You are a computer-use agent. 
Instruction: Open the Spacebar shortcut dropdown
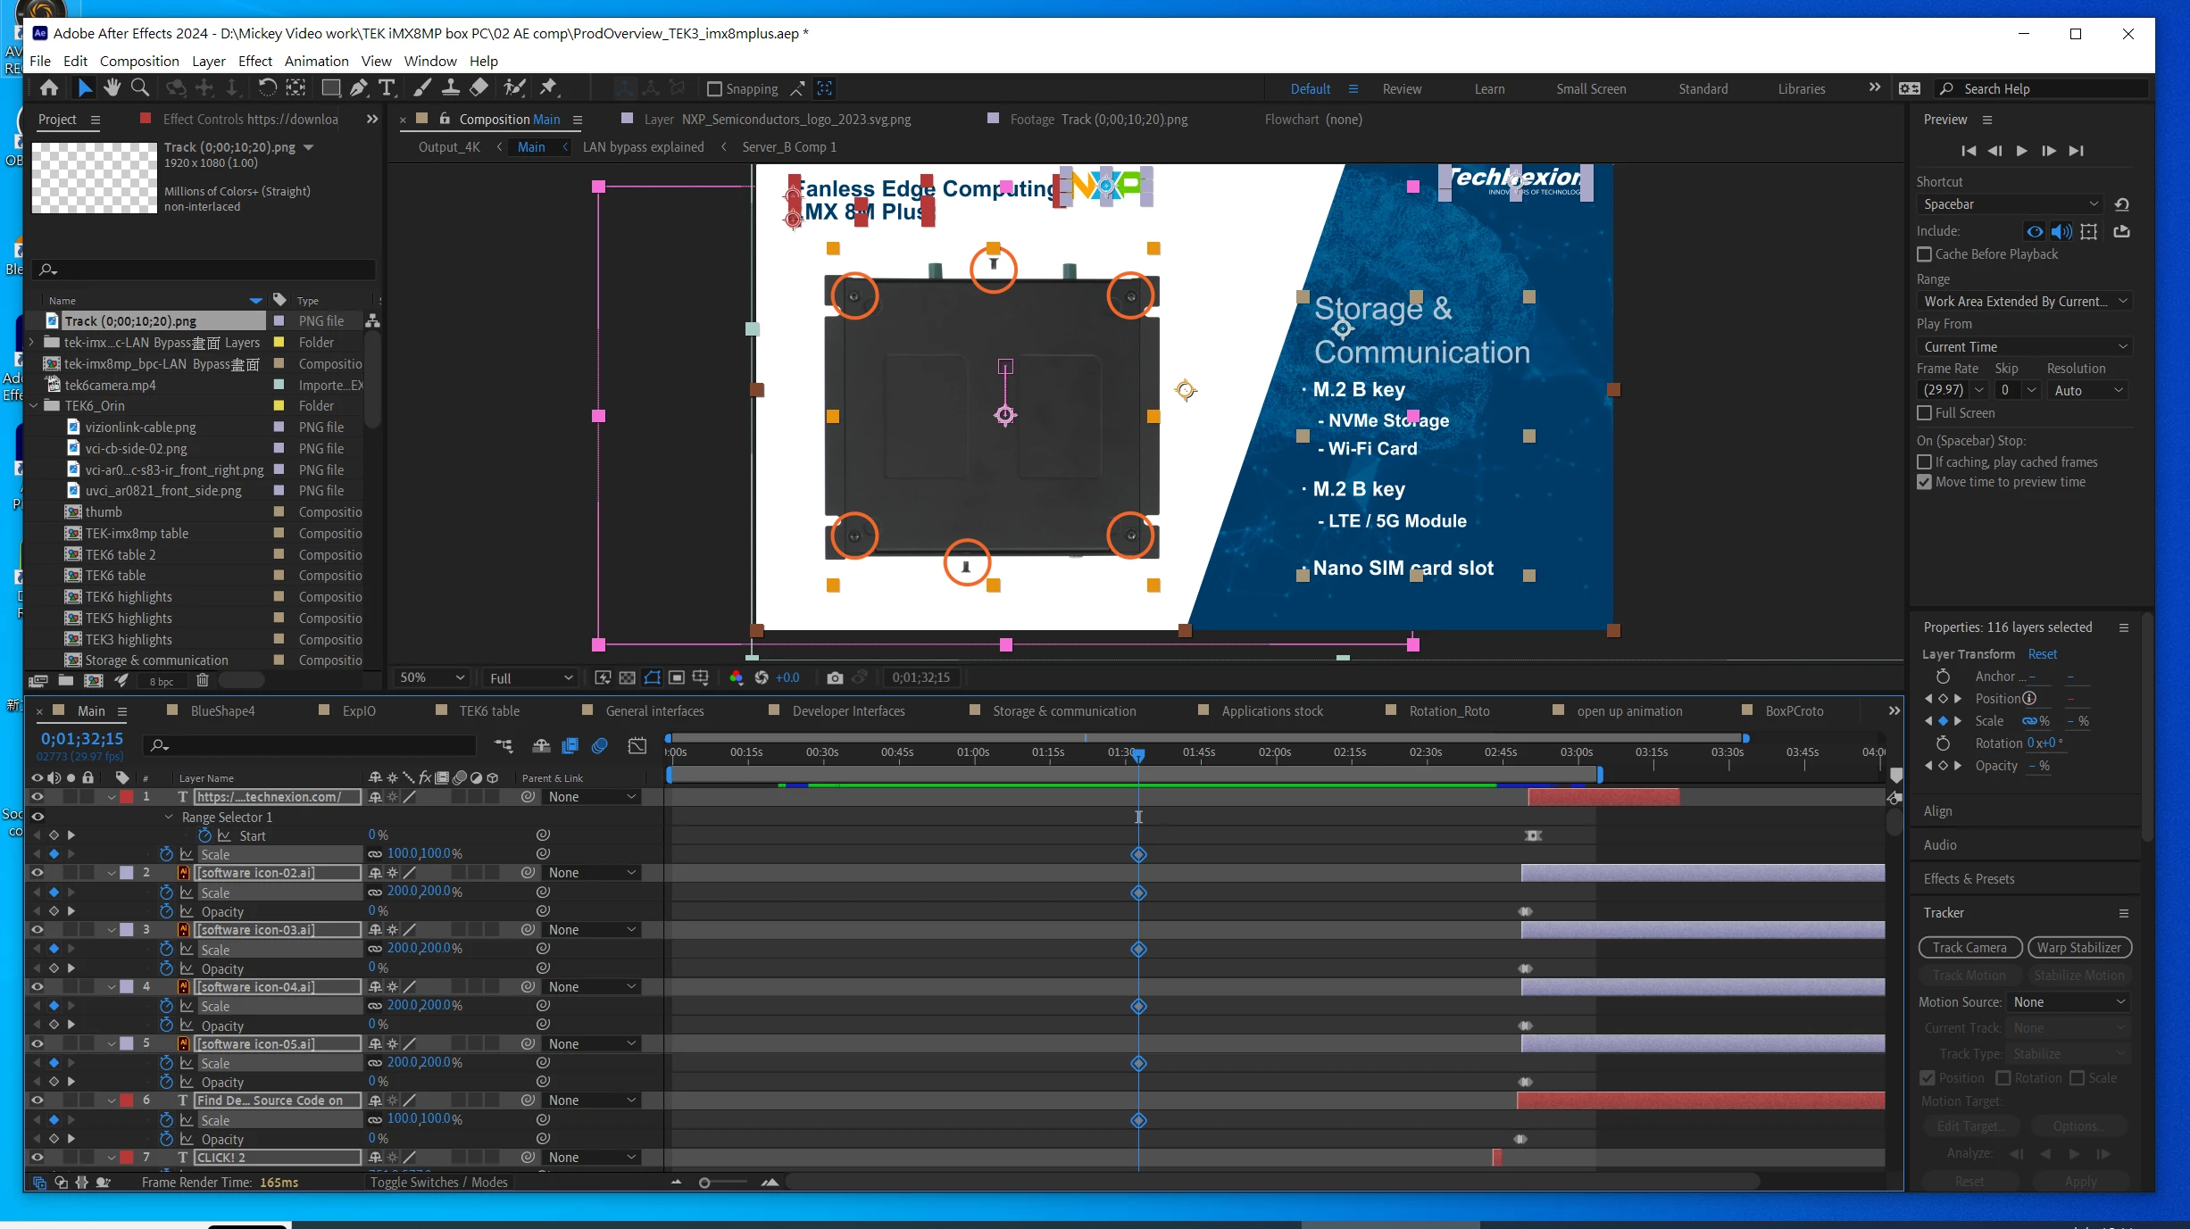(2009, 204)
